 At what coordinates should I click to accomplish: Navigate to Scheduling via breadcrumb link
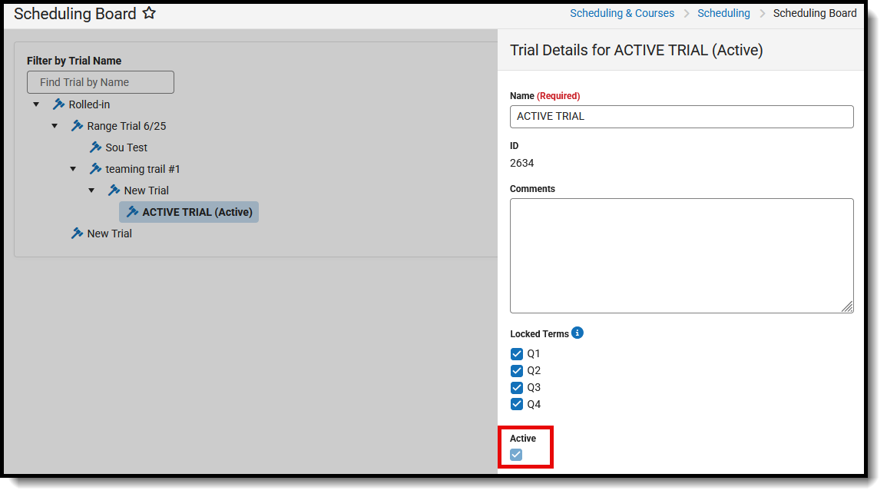point(723,13)
